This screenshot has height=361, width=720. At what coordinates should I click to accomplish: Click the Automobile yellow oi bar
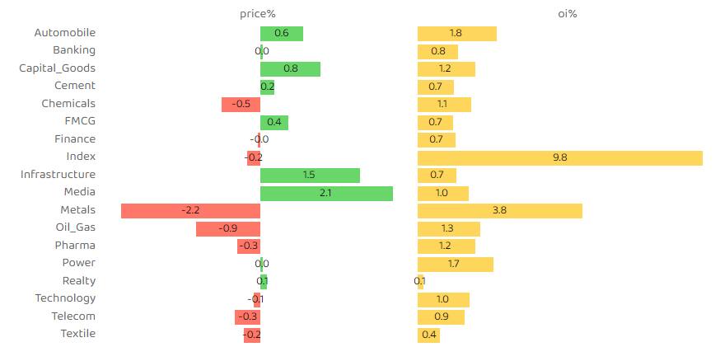pyautogui.click(x=456, y=34)
